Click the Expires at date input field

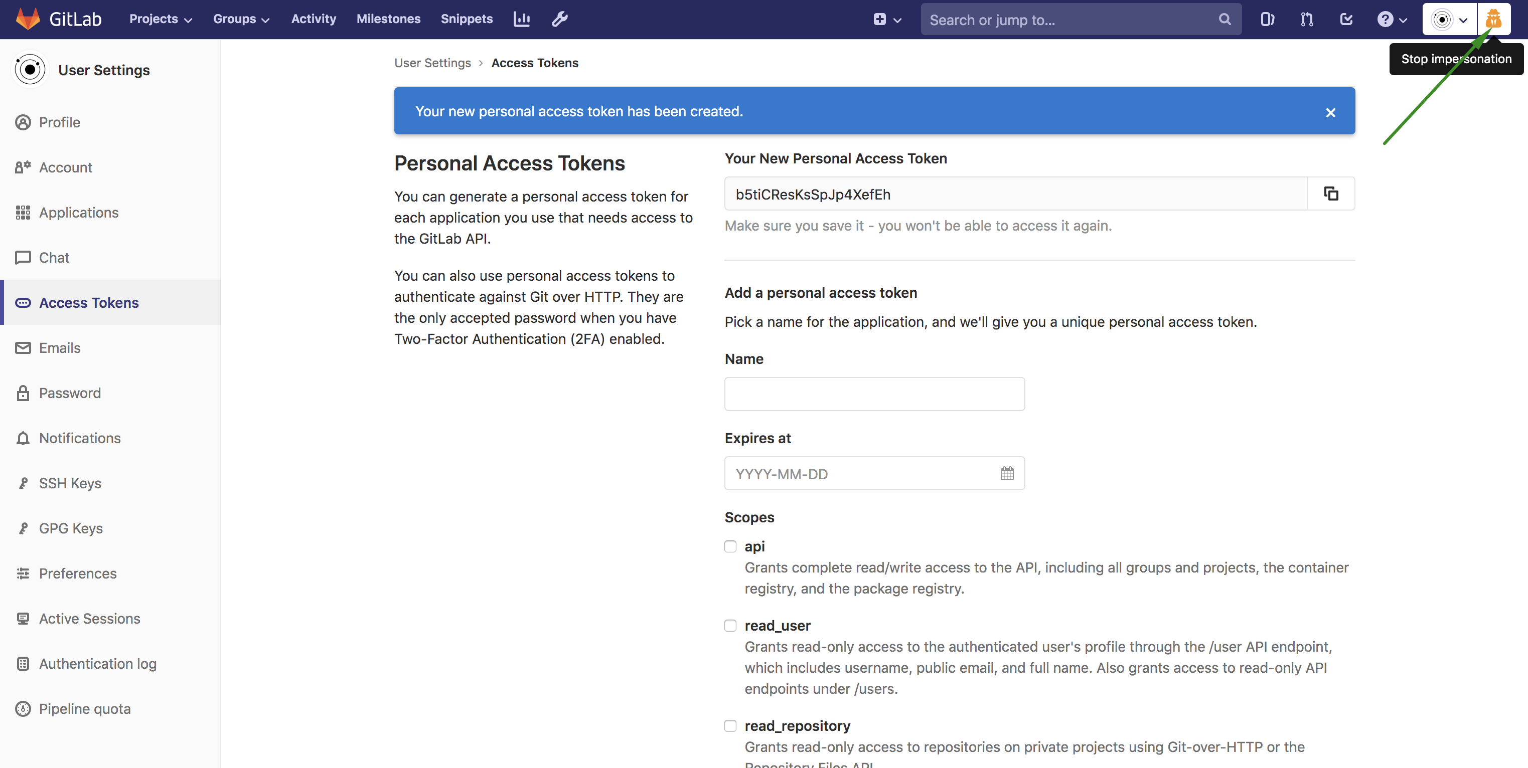tap(872, 473)
